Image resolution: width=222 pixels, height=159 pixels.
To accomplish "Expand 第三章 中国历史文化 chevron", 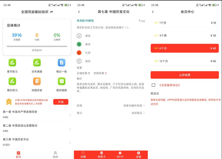I will (x=70, y=143).
